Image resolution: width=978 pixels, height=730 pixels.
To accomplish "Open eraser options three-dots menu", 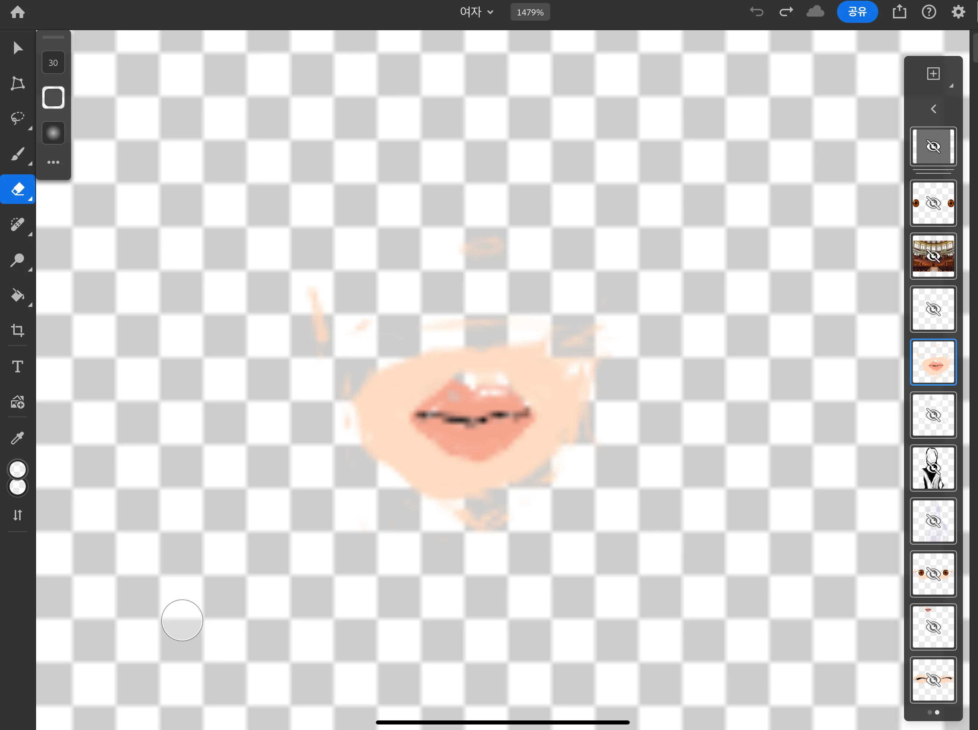I will [53, 162].
